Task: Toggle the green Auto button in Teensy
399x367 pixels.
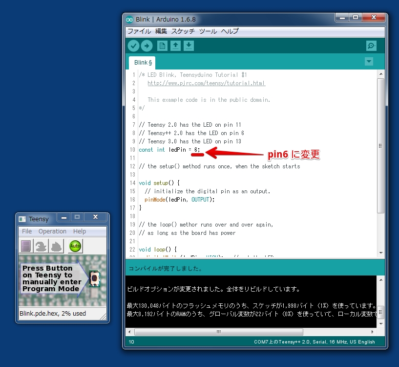Action: [75, 246]
